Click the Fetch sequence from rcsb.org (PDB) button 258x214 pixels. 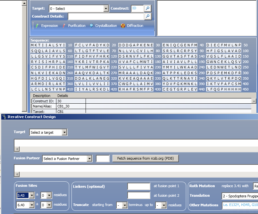coord(146,158)
